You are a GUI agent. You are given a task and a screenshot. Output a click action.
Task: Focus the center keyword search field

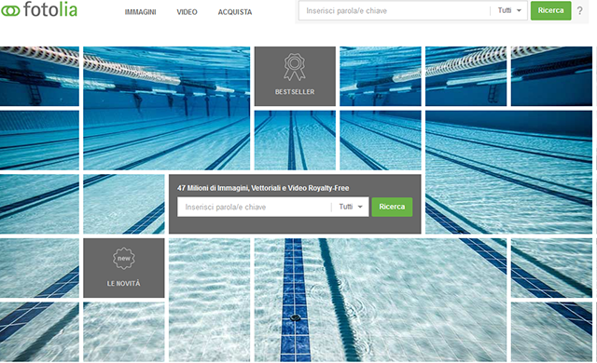[255, 207]
